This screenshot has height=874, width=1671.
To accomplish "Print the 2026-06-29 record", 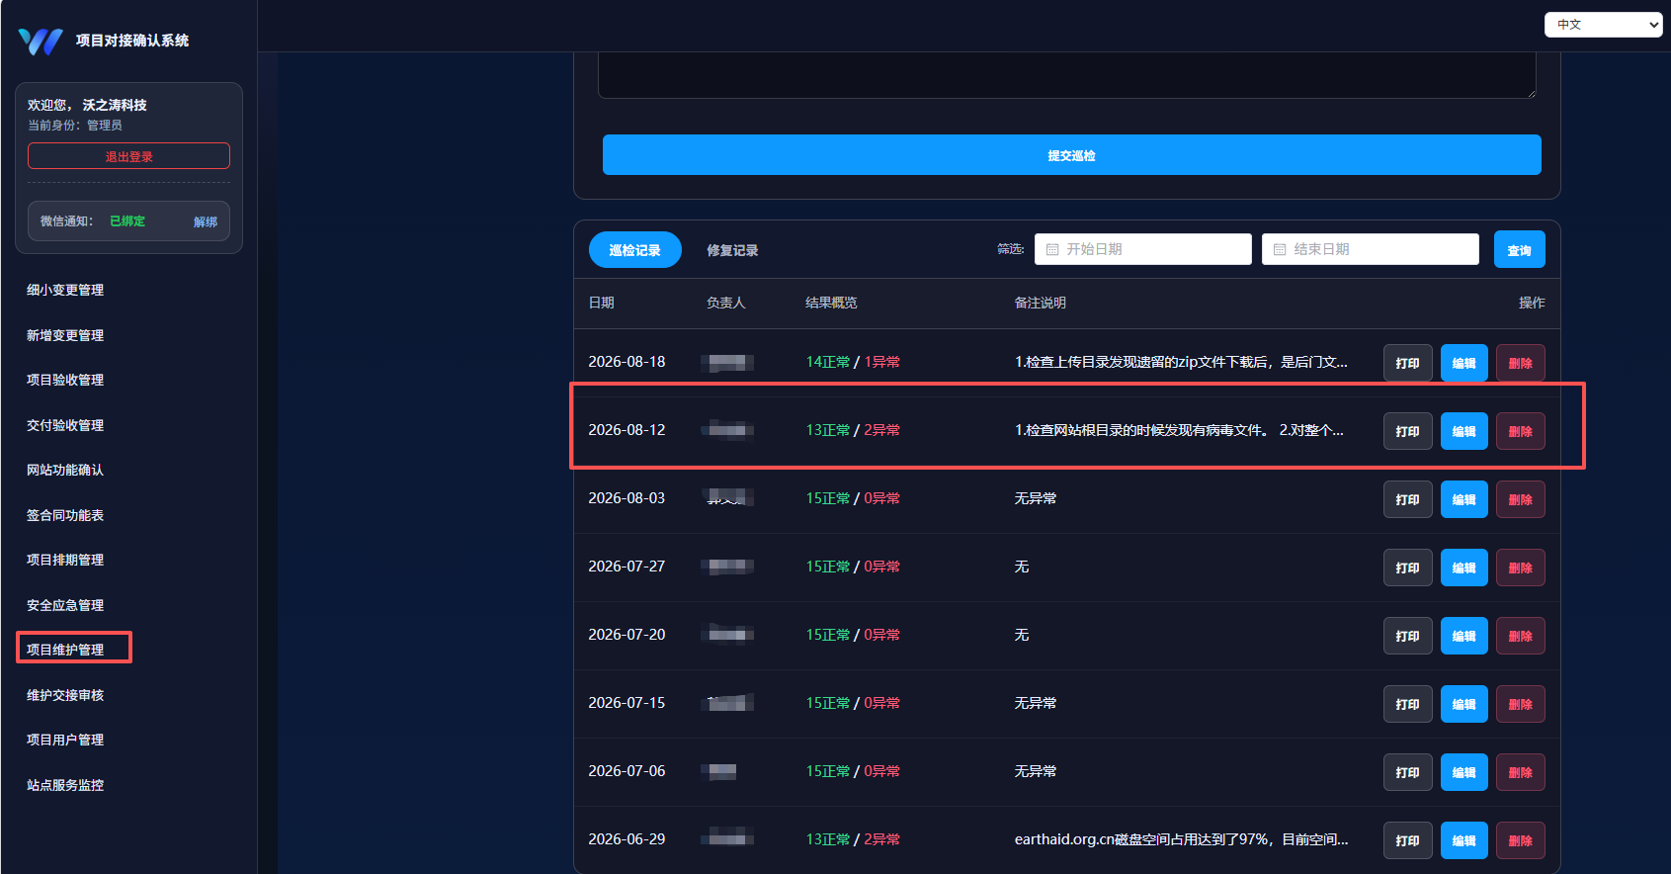I will 1407,840.
